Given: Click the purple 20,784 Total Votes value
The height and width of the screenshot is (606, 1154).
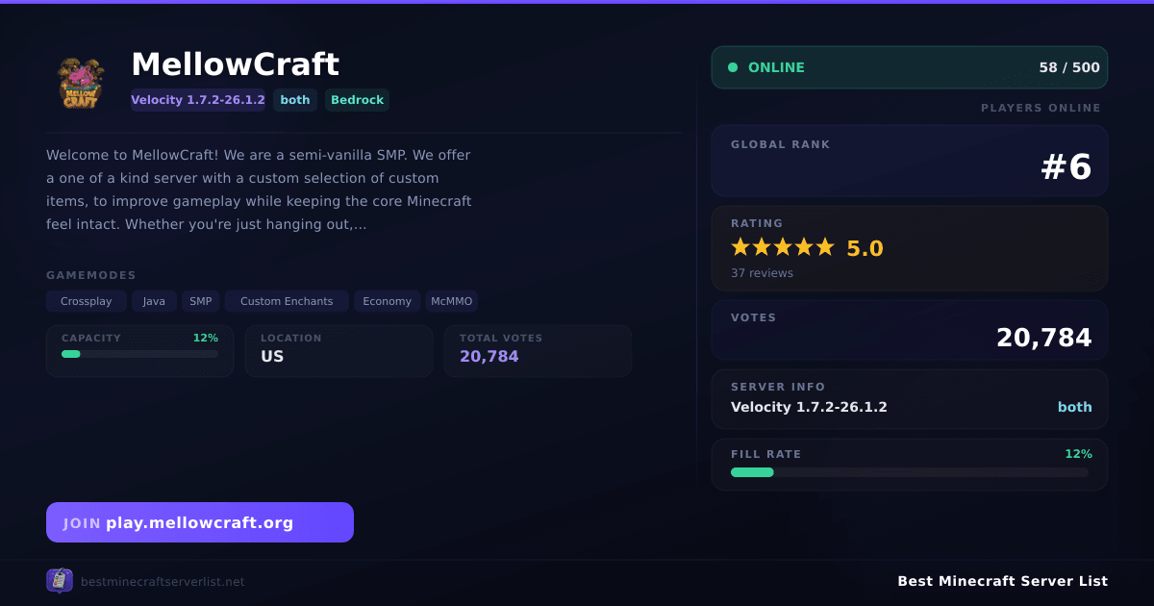Looking at the screenshot, I should click(489, 356).
